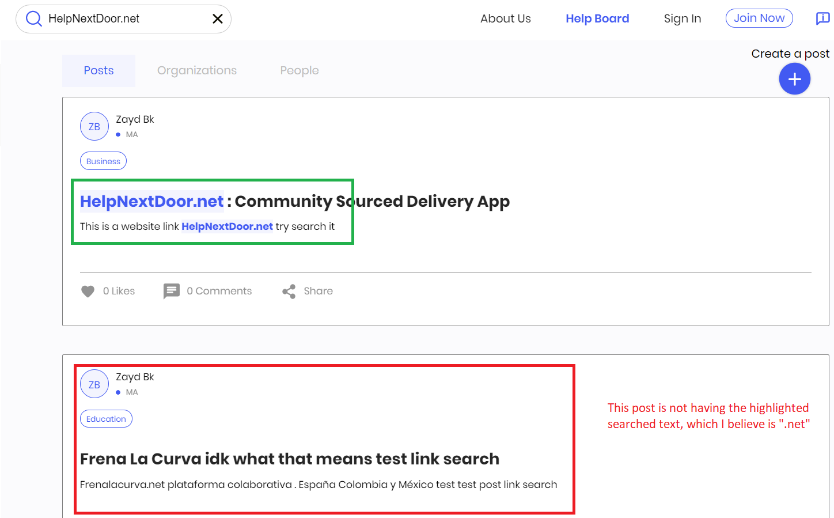Follow HelpNextDoor.net link in the post body
Viewport: 834px width, 518px height.
point(227,226)
